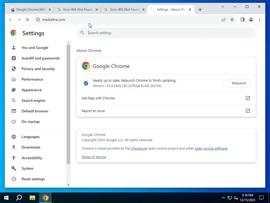Select the Search engine magnifier icon
Screen dimensions: 270x203
point(14,100)
